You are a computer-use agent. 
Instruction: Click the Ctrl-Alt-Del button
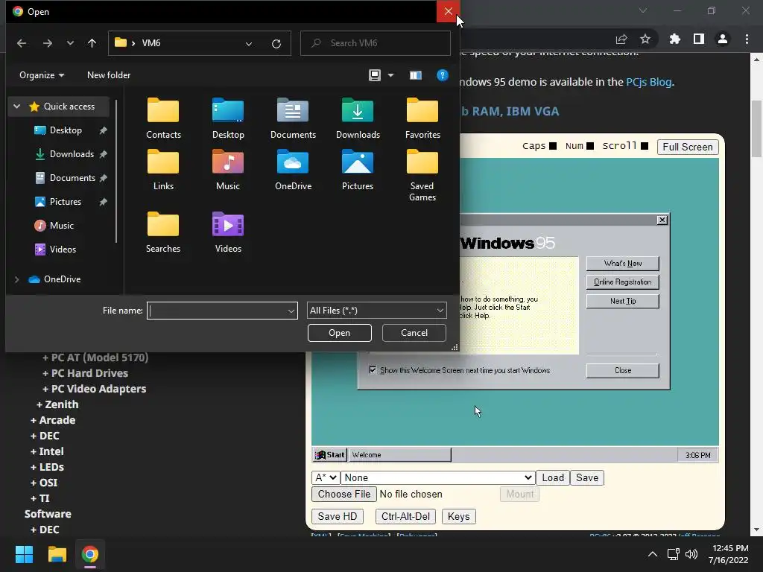[405, 517]
